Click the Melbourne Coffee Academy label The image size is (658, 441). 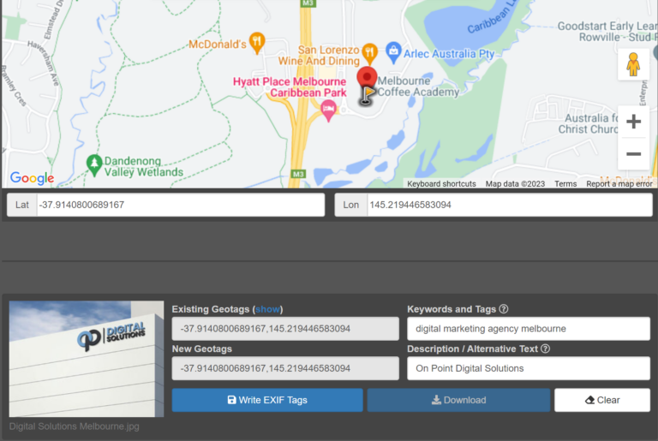[x=418, y=86]
